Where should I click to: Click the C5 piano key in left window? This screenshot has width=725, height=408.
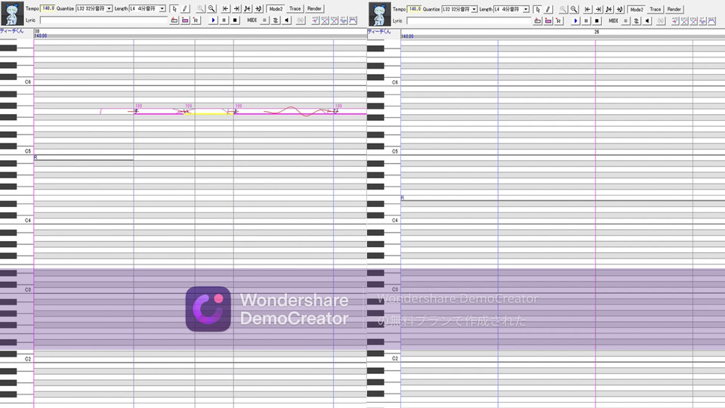(17, 152)
